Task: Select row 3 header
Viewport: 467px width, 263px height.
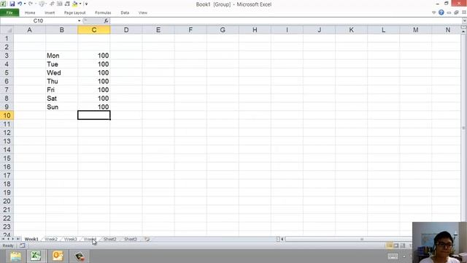Action: pyautogui.click(x=7, y=56)
